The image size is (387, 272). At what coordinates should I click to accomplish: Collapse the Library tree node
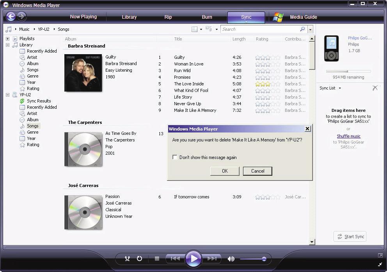tap(8, 45)
